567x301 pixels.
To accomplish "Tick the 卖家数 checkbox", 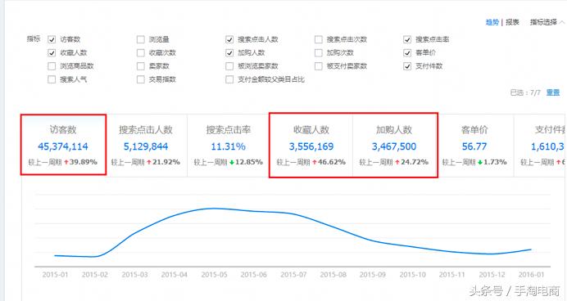I will click(141, 66).
